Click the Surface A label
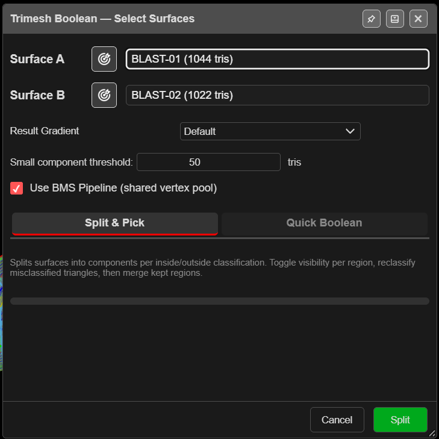The height and width of the screenshot is (439, 439). pyautogui.click(x=37, y=59)
